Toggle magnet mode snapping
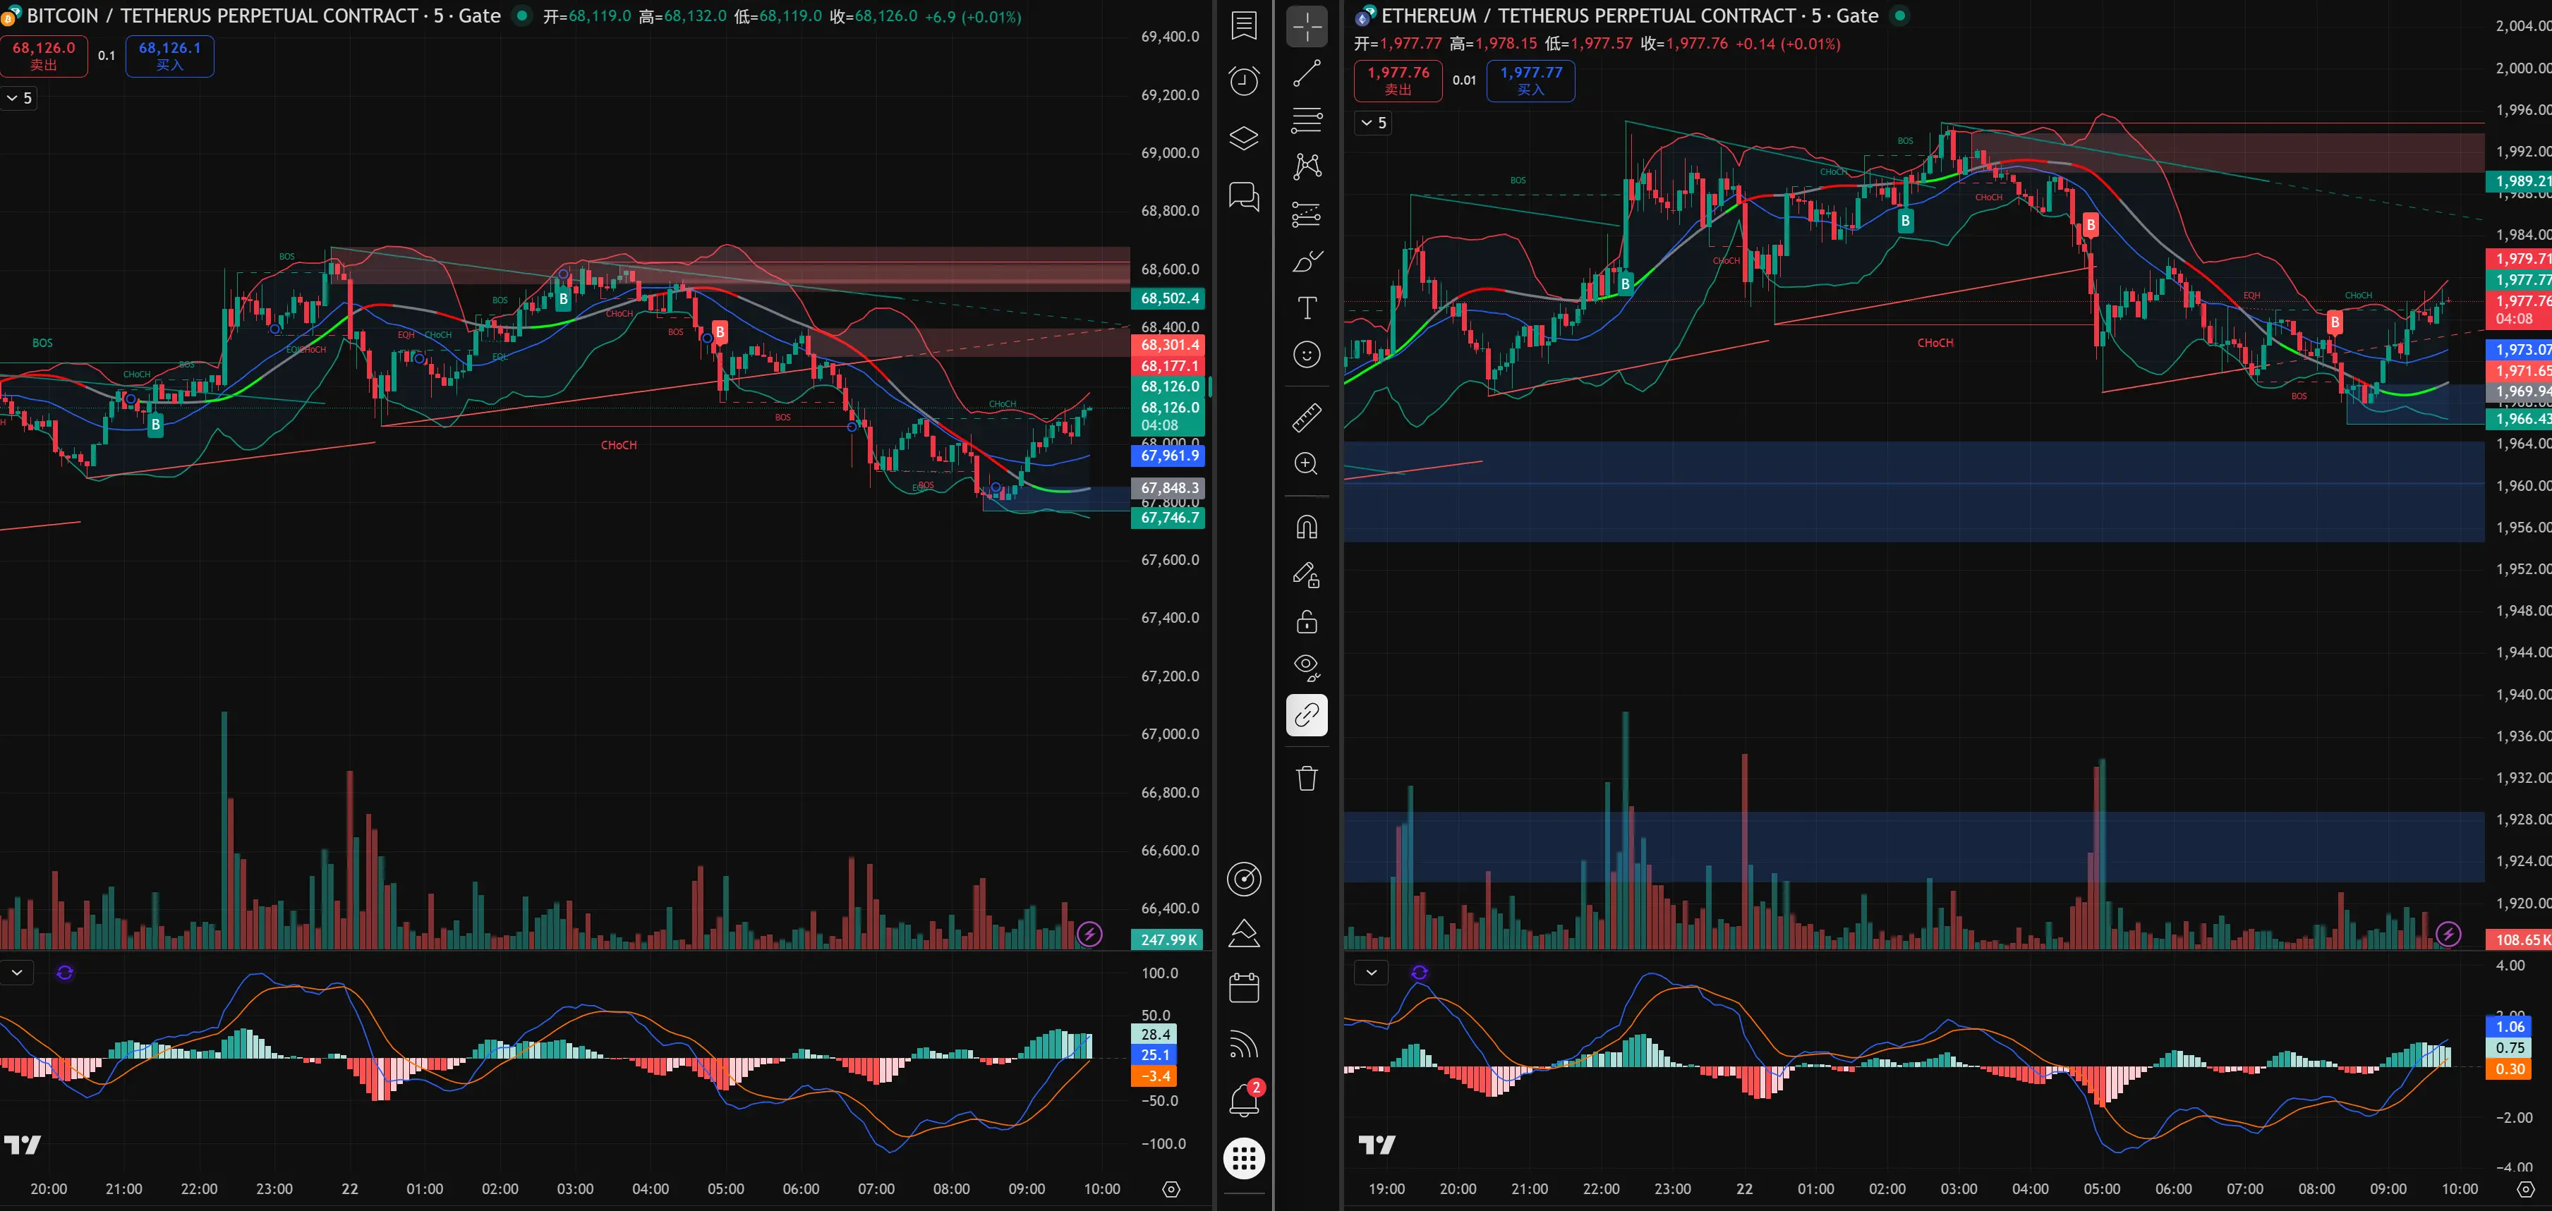The width and height of the screenshot is (2552, 1211). point(1307,527)
